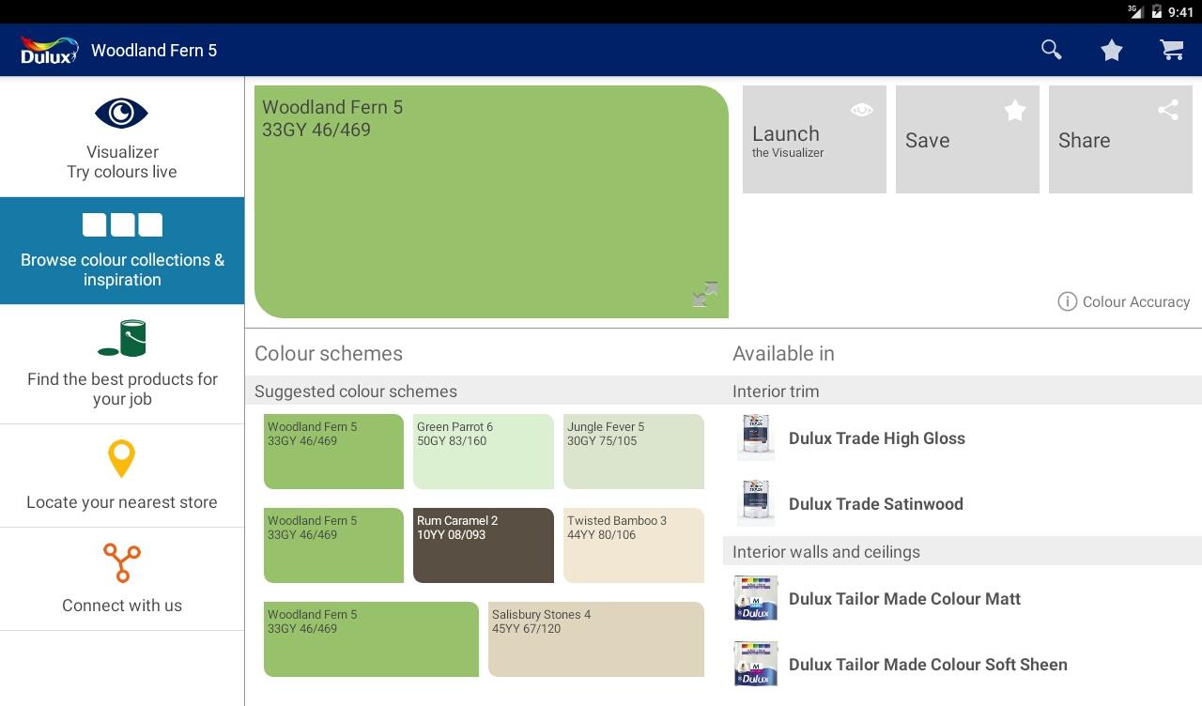Share the Woodland Fern 5 colour
Image resolution: width=1202 pixels, height=706 pixels.
pos(1120,140)
